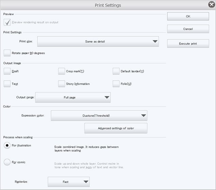Click the OK button
The image size is (216, 190).
coord(188,16)
